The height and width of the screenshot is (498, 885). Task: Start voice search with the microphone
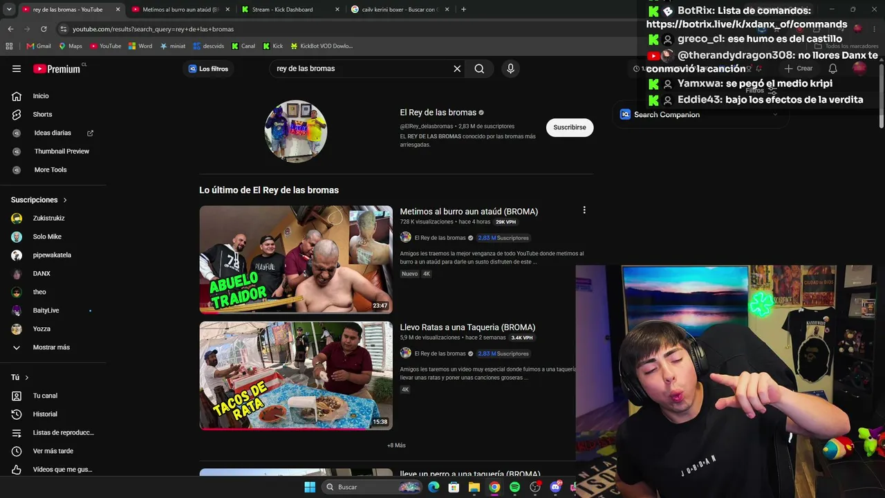point(510,68)
